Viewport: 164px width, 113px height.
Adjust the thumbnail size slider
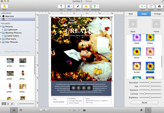point(26,104)
